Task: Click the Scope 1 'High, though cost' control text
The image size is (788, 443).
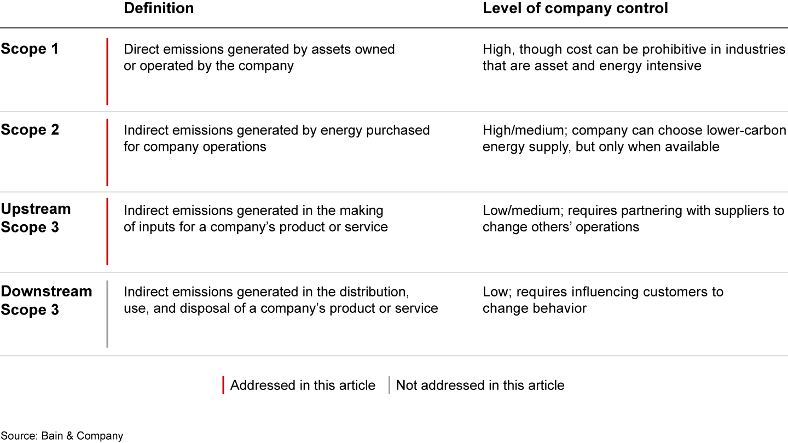Action: point(633,57)
